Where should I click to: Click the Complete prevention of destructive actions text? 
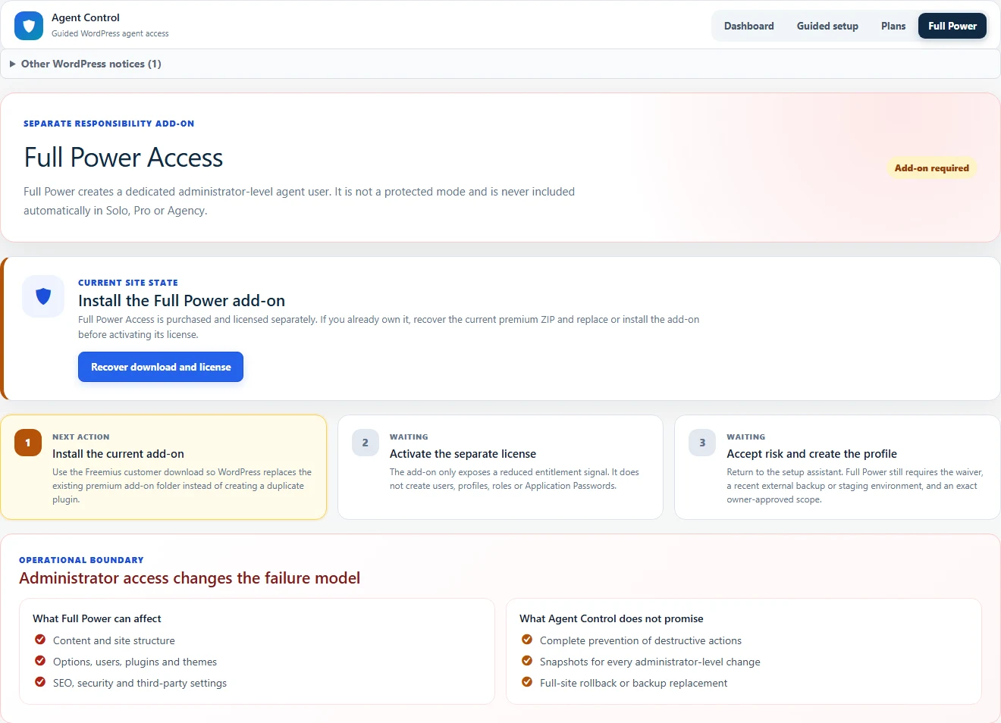[641, 640]
